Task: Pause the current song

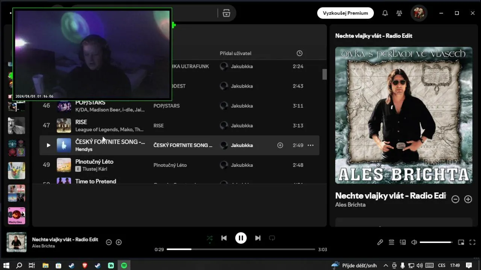Action: pos(241,238)
